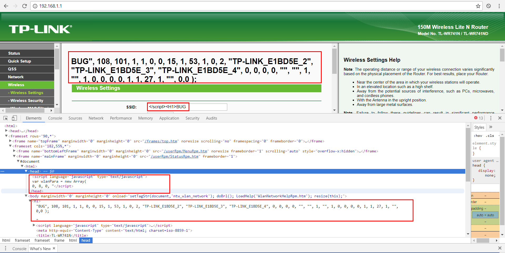Open the blocked-content extension icon in toolbar

click(x=488, y=6)
